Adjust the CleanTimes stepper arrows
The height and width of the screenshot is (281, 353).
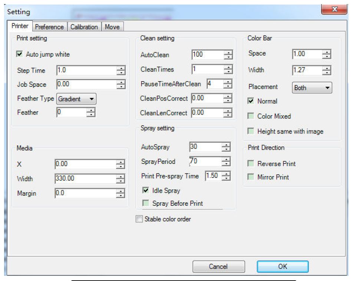pos(228,69)
